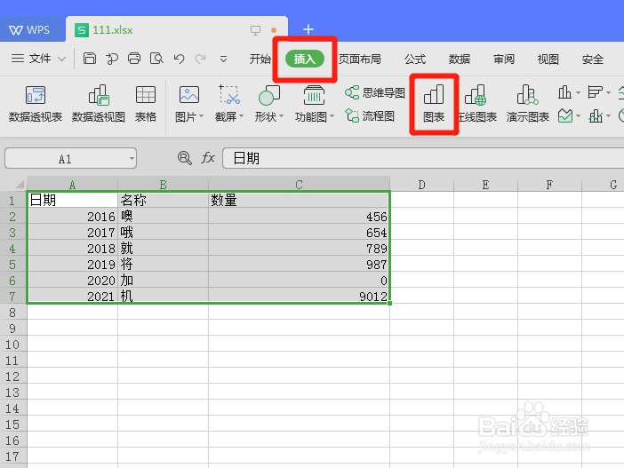
Task: Click the Print icon in quick toolbar
Action: (x=134, y=59)
